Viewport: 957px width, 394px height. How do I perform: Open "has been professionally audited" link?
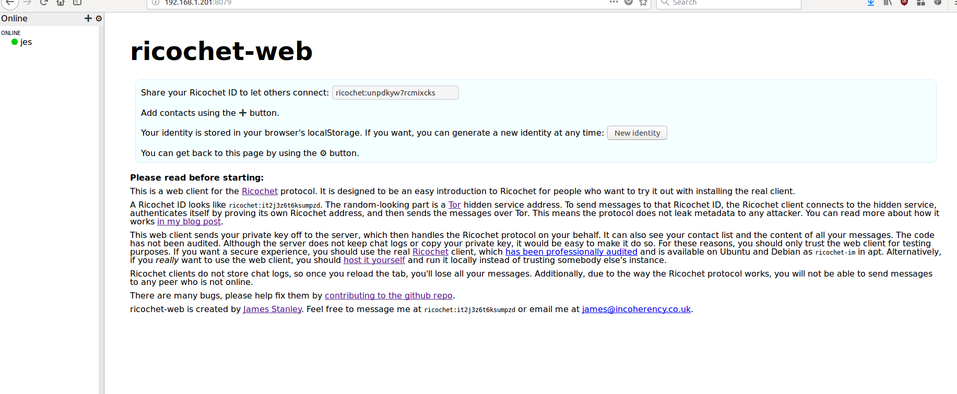(x=571, y=252)
